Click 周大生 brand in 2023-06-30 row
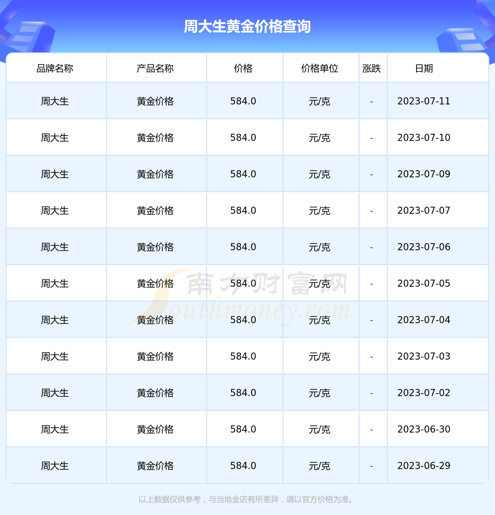The height and width of the screenshot is (515, 495). tap(55, 429)
